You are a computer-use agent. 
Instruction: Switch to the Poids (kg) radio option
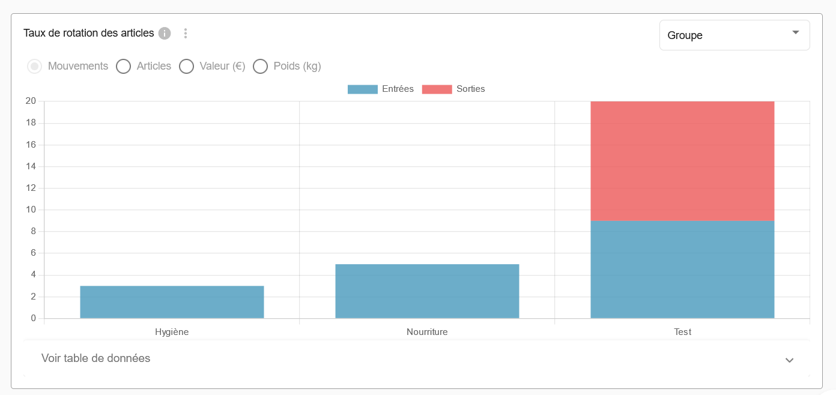coord(260,66)
